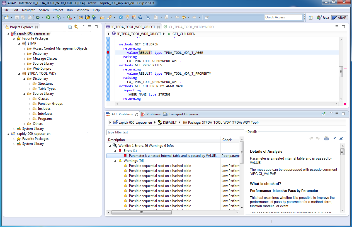Click the ATC list horizontal scrollbar
Viewport: 352px width, 227px height.
point(142,212)
